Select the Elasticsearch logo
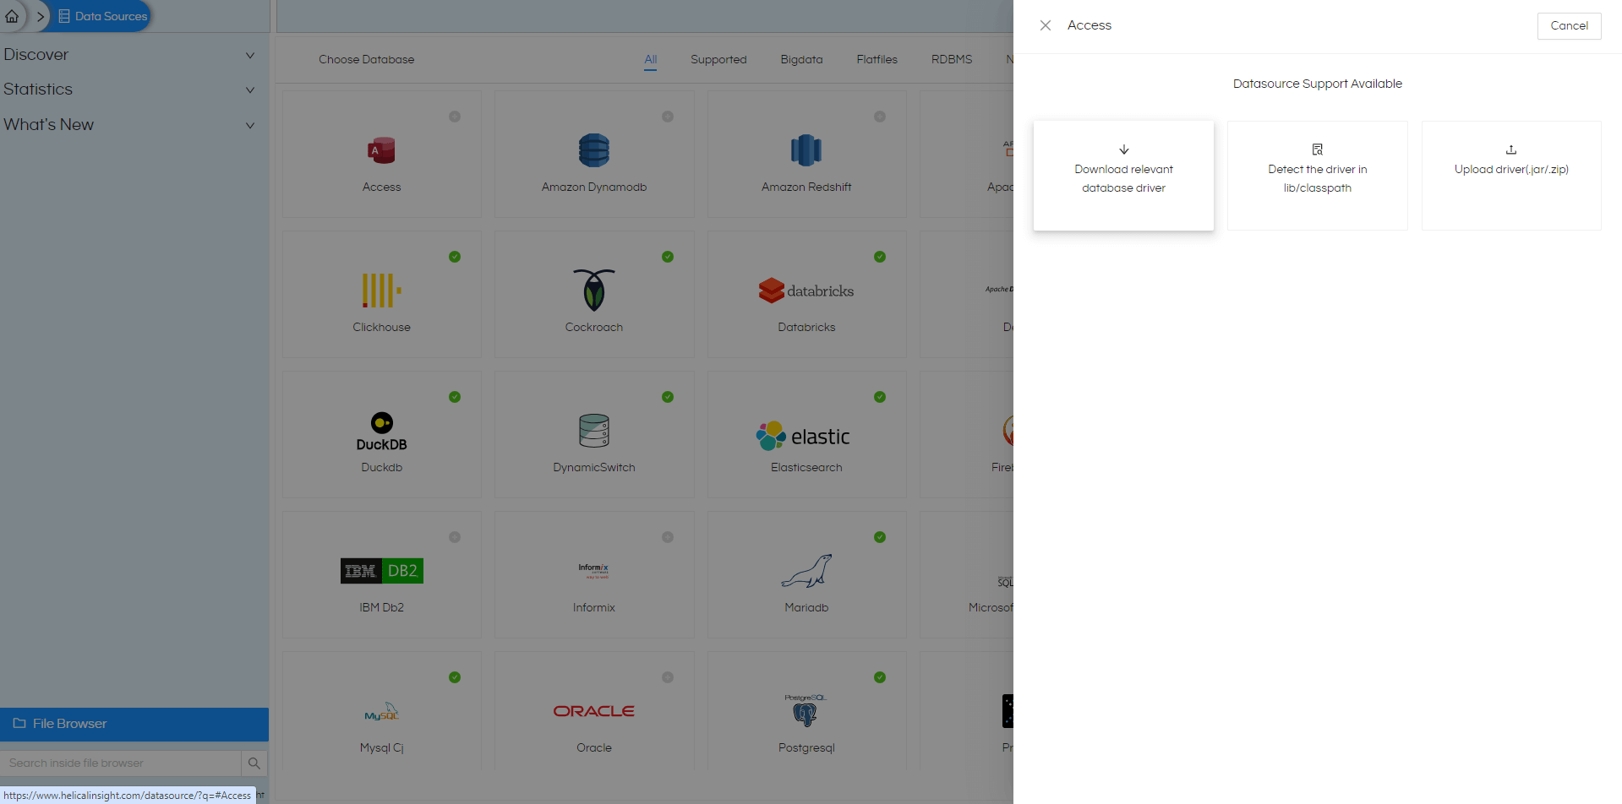The height and width of the screenshot is (804, 1622). (803, 436)
